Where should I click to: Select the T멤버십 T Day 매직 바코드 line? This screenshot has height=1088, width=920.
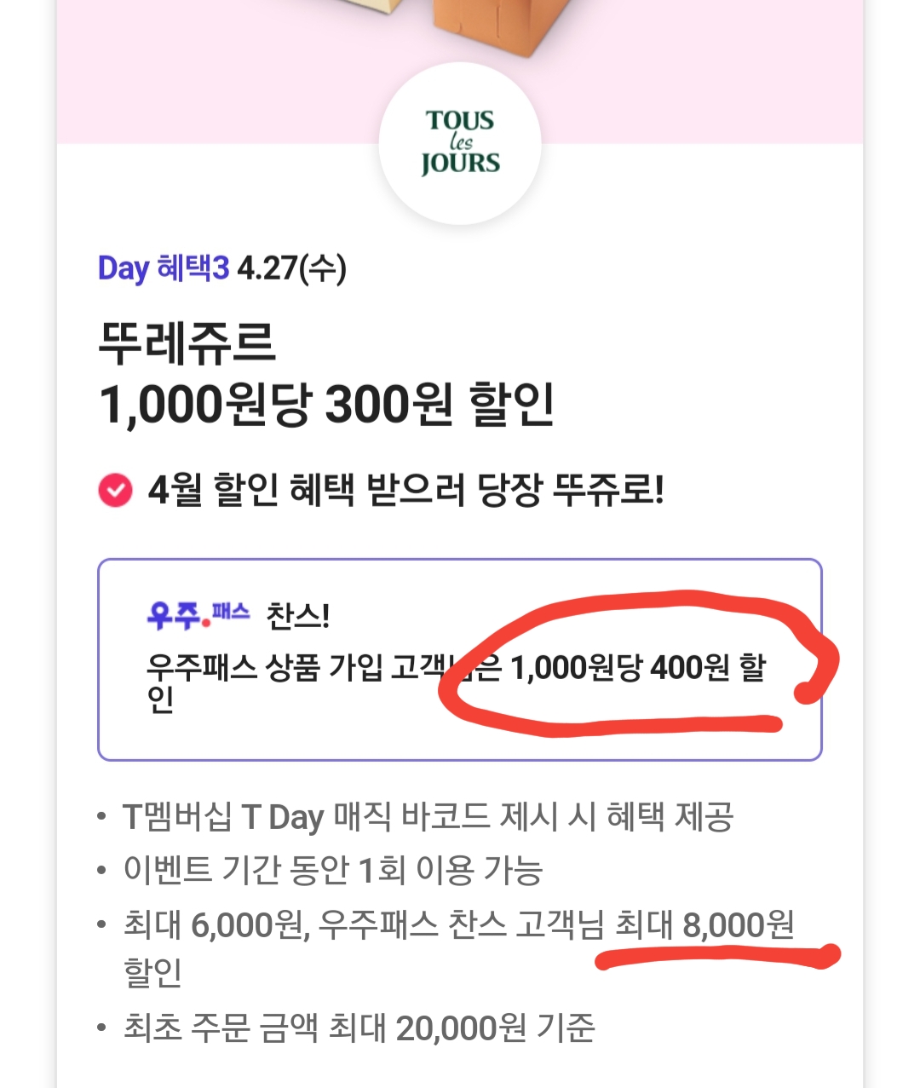[428, 817]
